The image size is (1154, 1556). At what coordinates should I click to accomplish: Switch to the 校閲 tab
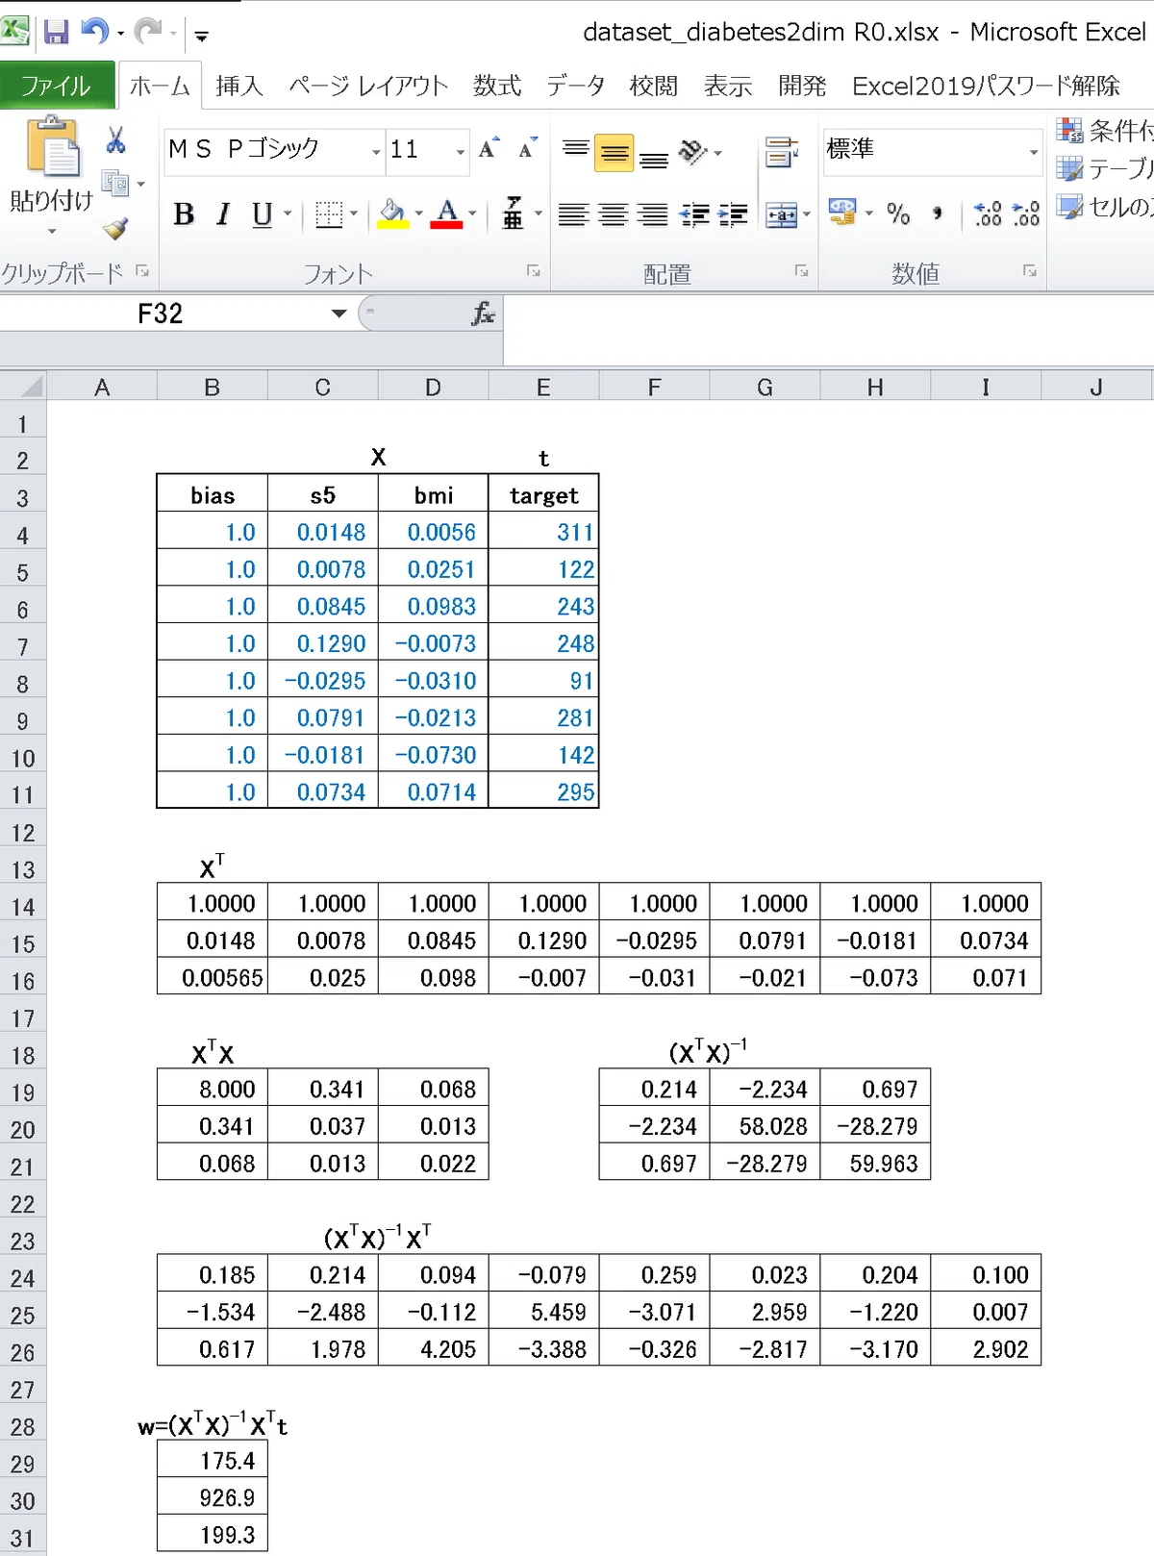pyautogui.click(x=654, y=86)
